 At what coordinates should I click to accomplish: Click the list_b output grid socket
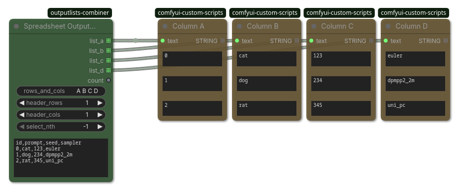tap(109, 51)
